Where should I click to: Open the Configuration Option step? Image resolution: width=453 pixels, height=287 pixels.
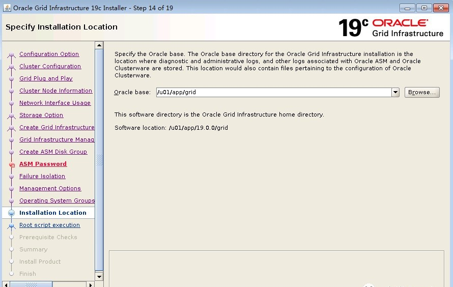pyautogui.click(x=49, y=54)
